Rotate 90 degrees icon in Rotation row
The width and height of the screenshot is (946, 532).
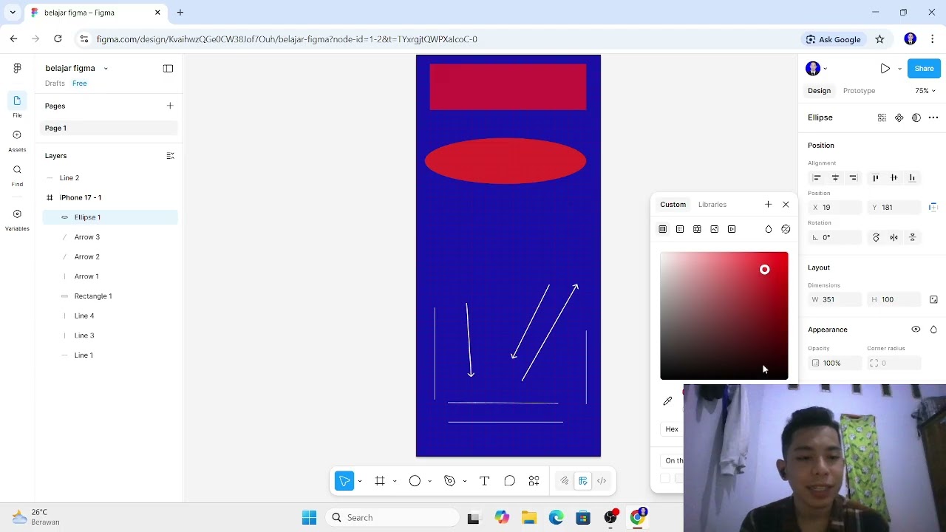(x=876, y=237)
